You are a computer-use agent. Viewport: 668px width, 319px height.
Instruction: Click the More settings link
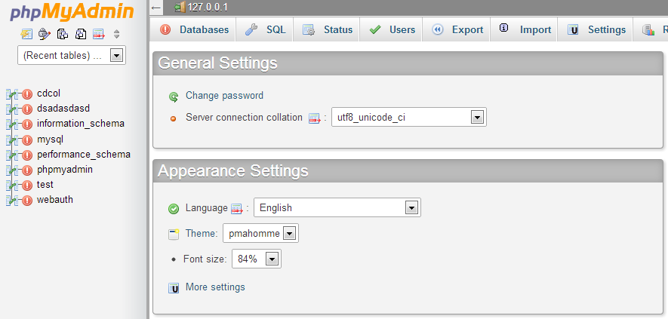click(x=215, y=287)
